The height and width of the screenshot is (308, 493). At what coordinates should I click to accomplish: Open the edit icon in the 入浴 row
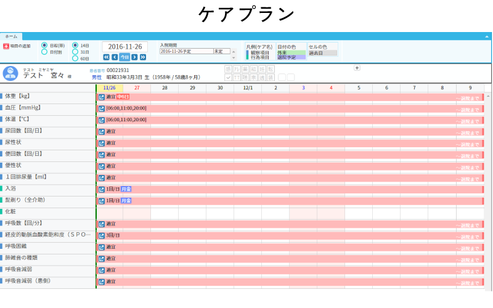(x=102, y=189)
